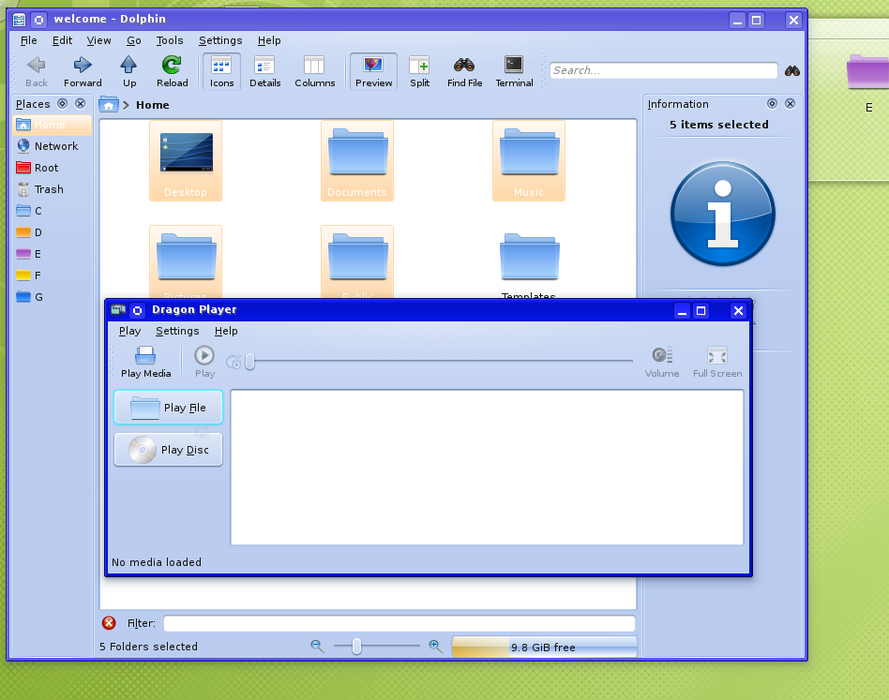Image resolution: width=889 pixels, height=700 pixels.
Task: Expand the breadcrumb arrow before Home
Action: pos(126,105)
